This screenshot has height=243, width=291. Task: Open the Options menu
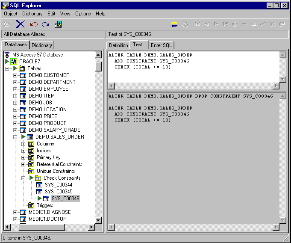coord(83,14)
